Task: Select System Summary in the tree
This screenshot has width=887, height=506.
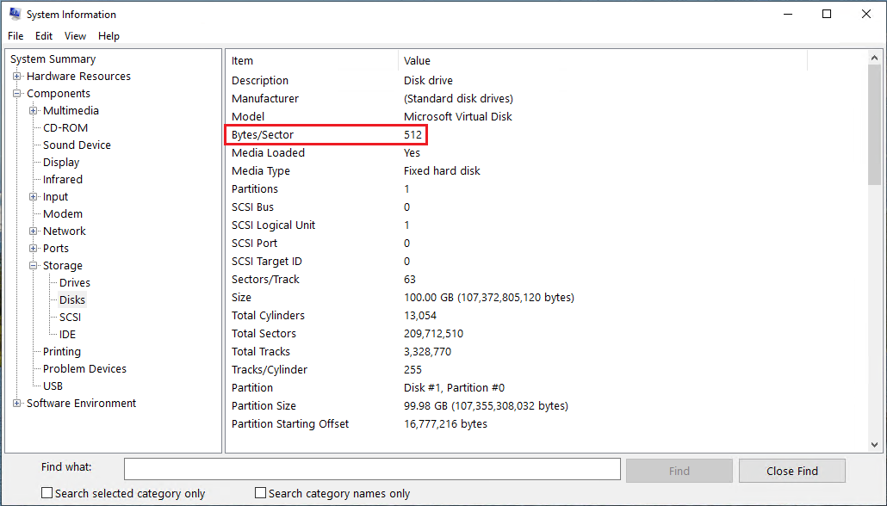Action: tap(53, 59)
